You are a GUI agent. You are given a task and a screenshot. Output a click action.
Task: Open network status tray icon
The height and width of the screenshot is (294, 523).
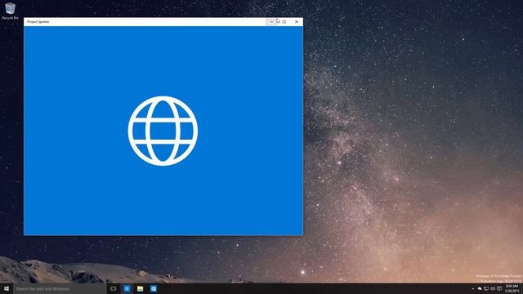point(486,288)
